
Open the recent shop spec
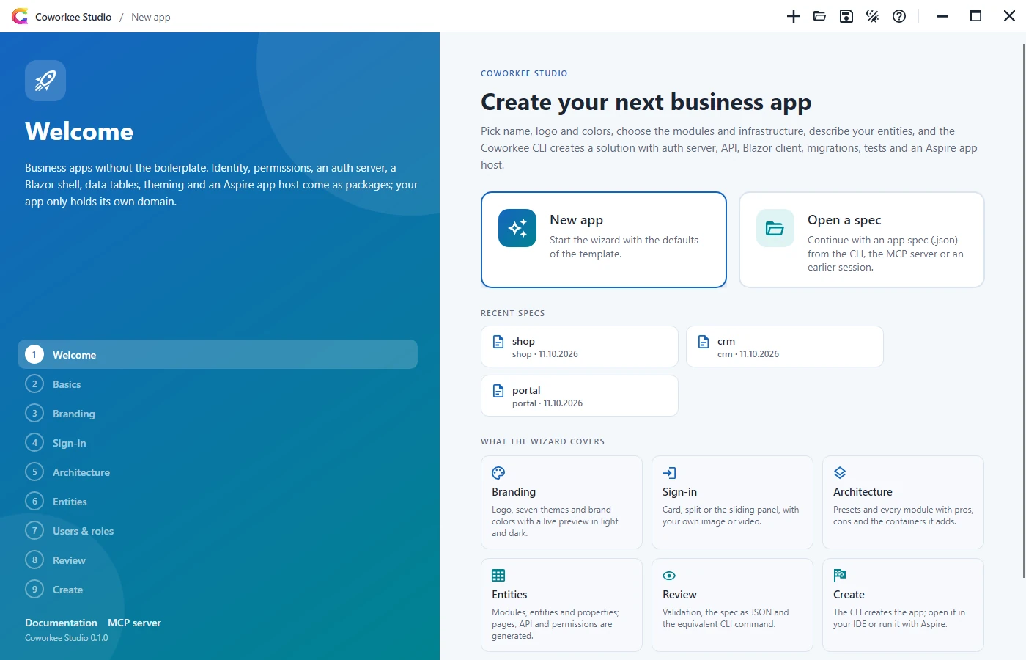point(580,347)
